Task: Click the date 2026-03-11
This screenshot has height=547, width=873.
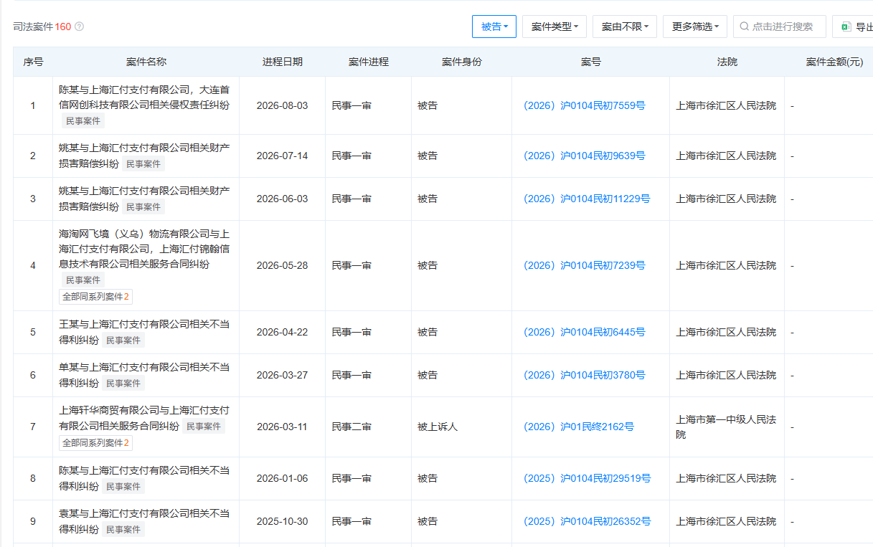Action: click(x=282, y=427)
